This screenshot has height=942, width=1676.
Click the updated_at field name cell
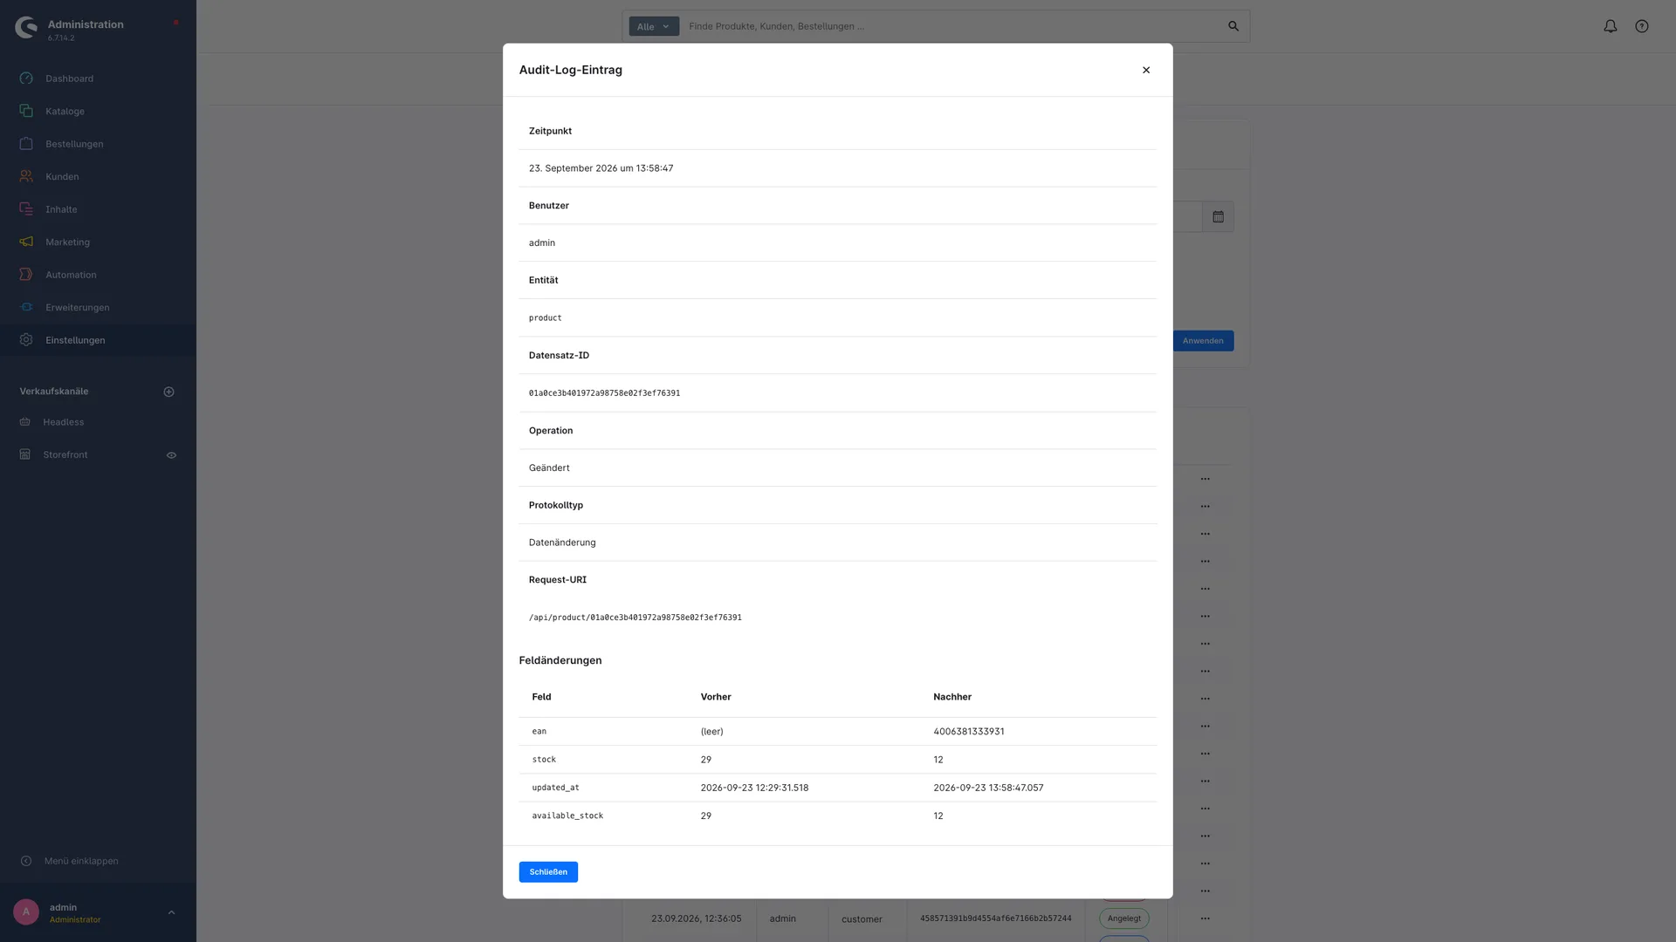(555, 788)
